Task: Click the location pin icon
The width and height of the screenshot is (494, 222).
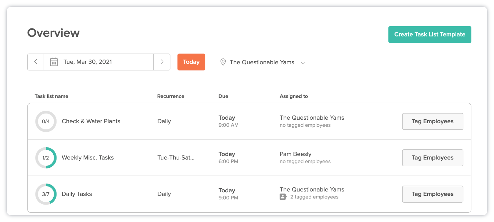Action: pyautogui.click(x=223, y=62)
